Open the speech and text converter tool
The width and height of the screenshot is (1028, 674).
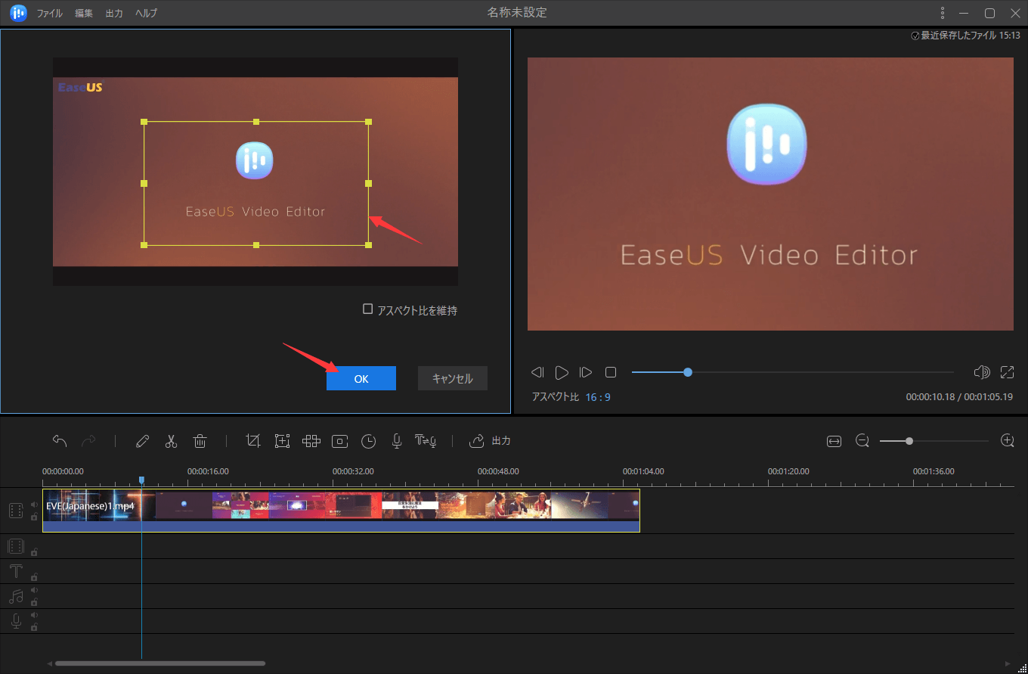[426, 441]
